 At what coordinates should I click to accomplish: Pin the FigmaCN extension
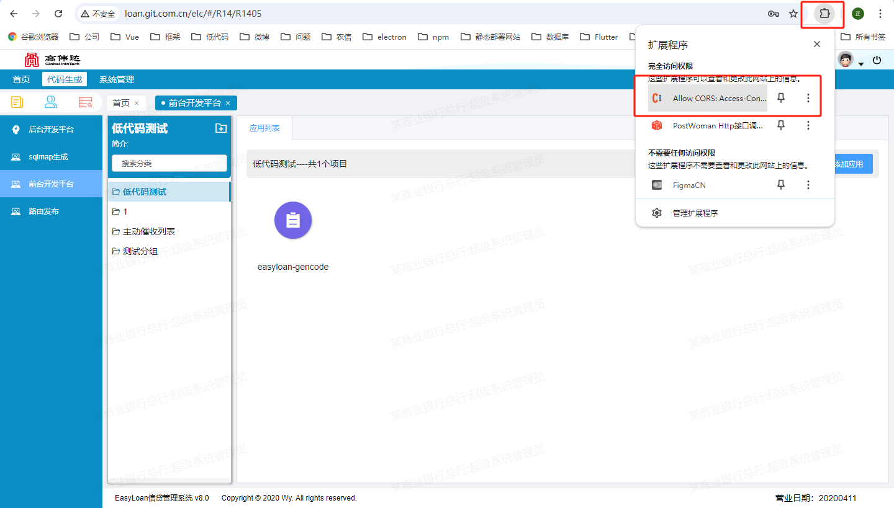pos(781,185)
